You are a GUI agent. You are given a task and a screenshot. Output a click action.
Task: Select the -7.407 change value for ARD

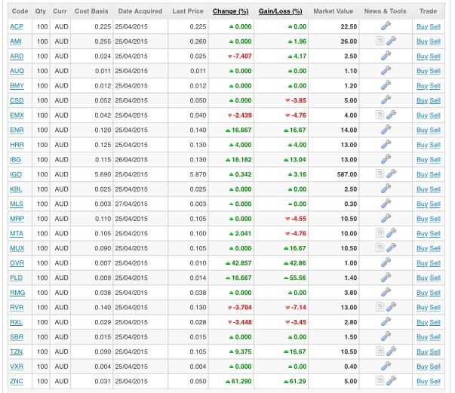pos(242,57)
